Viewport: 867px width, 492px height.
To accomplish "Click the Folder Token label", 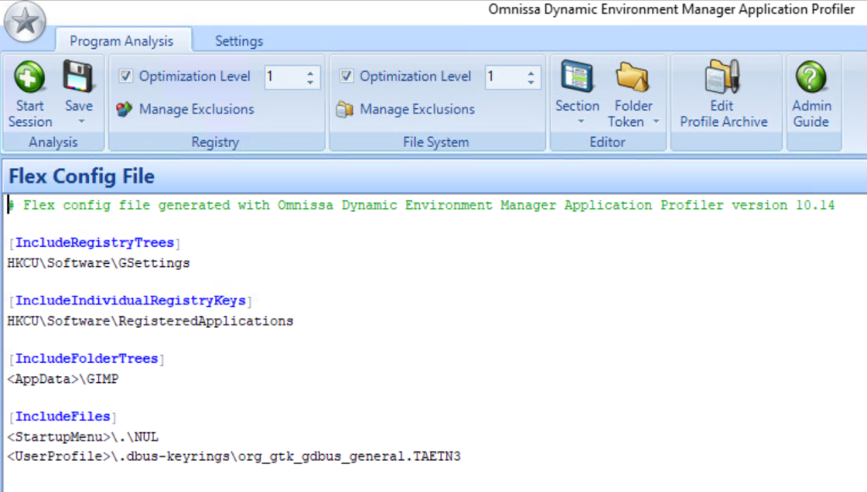I will 630,113.
